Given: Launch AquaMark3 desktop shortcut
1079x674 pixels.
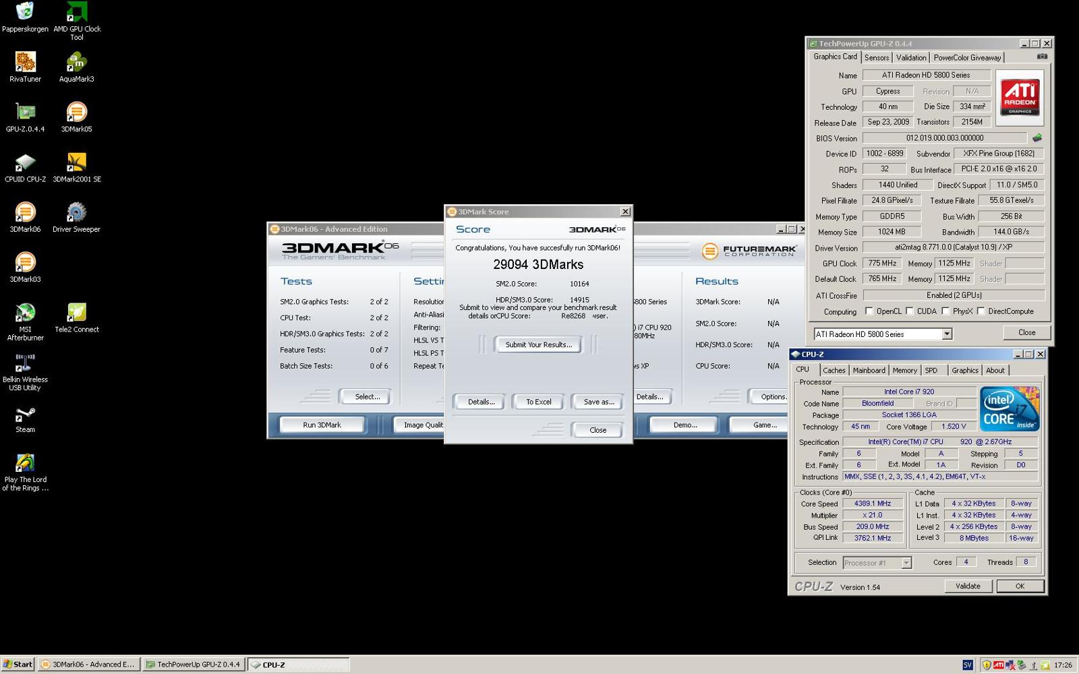Looking at the screenshot, I should pos(77,67).
